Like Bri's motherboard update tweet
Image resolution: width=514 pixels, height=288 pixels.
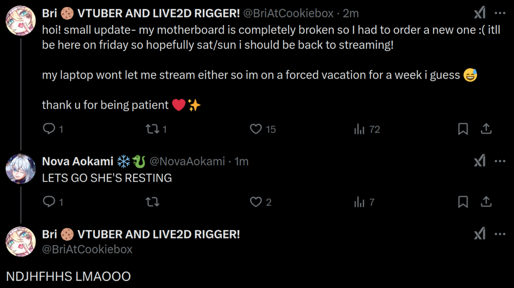256,129
